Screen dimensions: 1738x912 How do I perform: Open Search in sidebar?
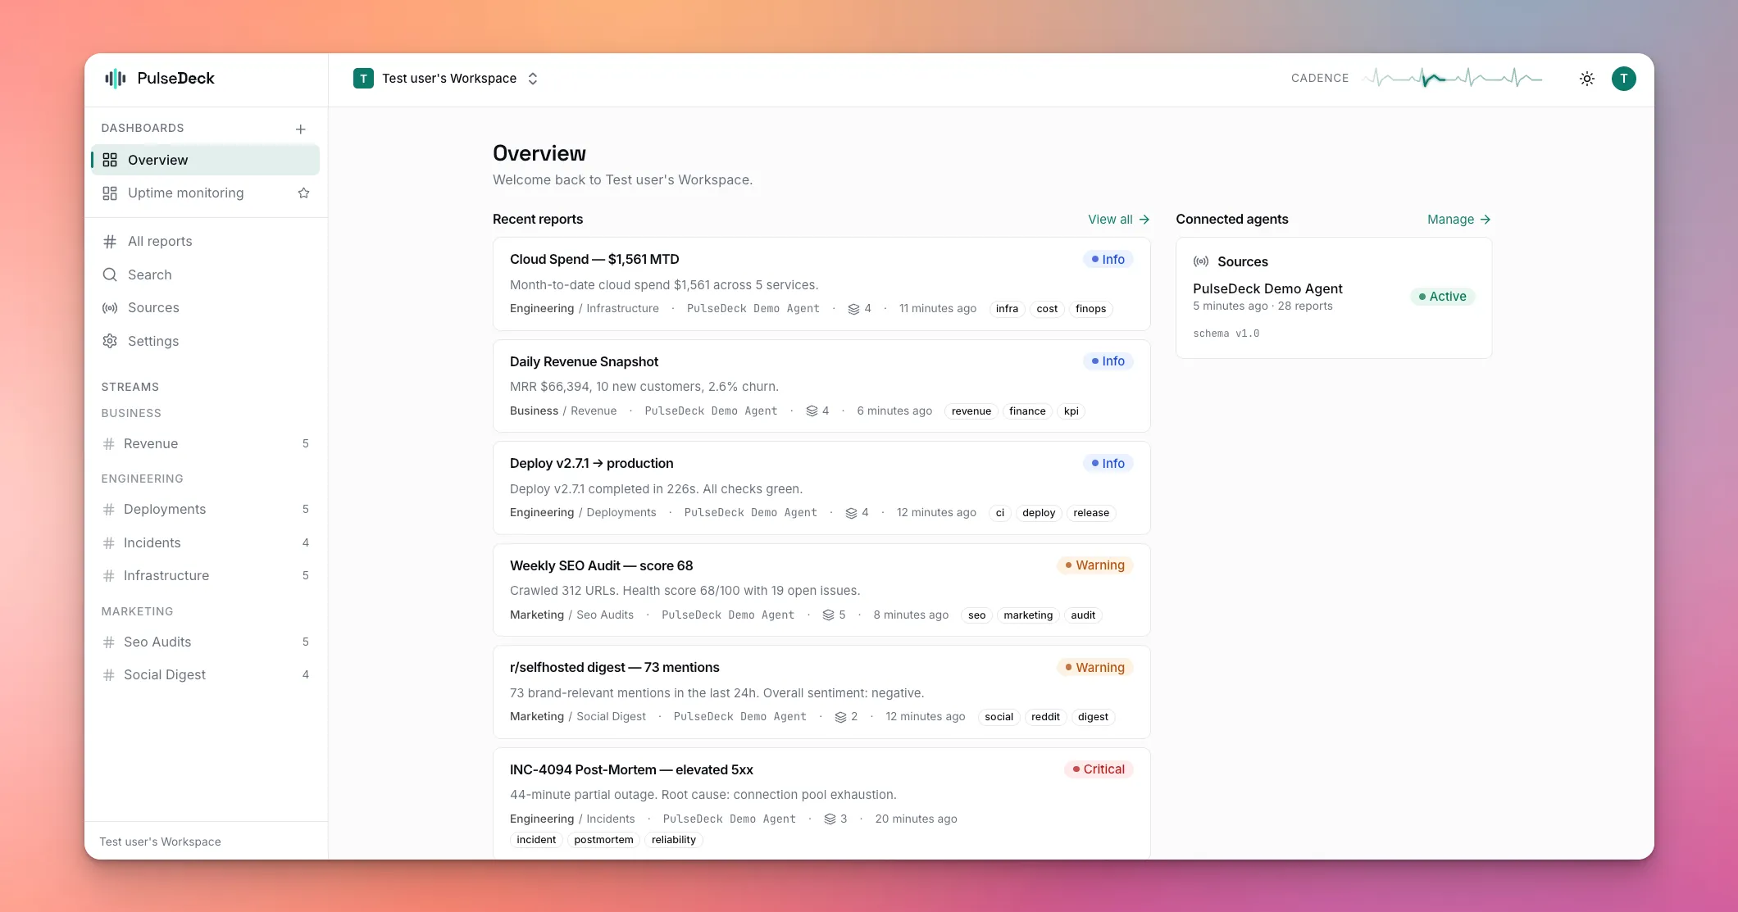[205, 275]
